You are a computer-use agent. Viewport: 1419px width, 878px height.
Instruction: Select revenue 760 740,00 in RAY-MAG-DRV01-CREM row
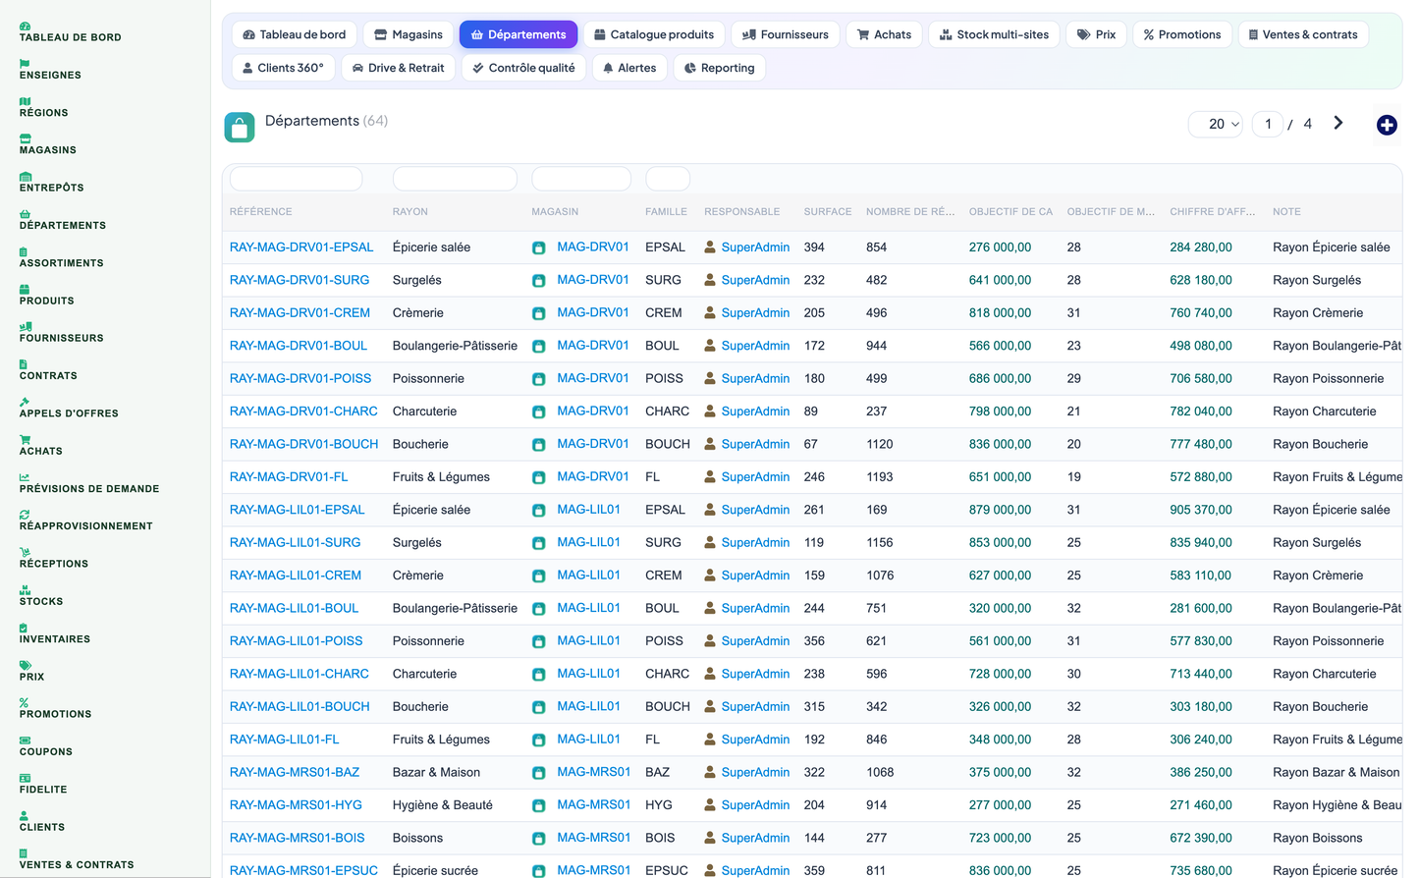[1200, 312]
